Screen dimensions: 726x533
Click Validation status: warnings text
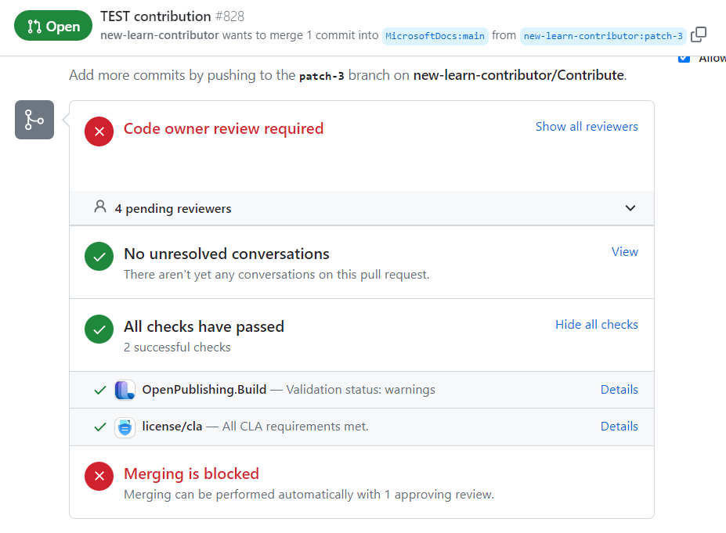click(x=361, y=390)
